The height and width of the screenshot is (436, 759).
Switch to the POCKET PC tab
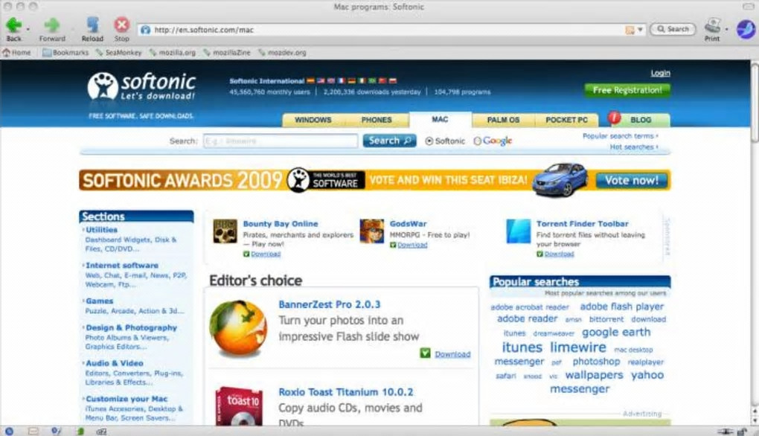pyautogui.click(x=566, y=120)
